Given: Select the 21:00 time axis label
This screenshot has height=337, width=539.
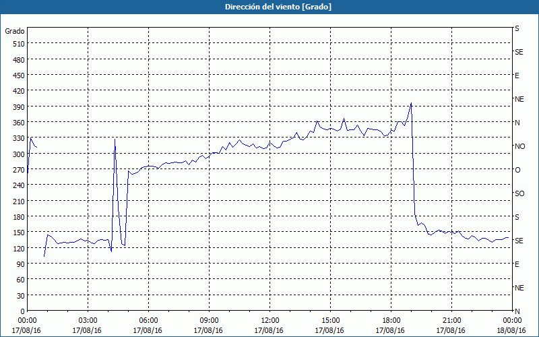Looking at the screenshot, I should pos(451,321).
